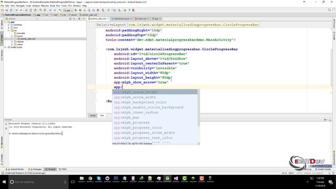Open the File menu
The image size is (336, 189).
[2, 6]
